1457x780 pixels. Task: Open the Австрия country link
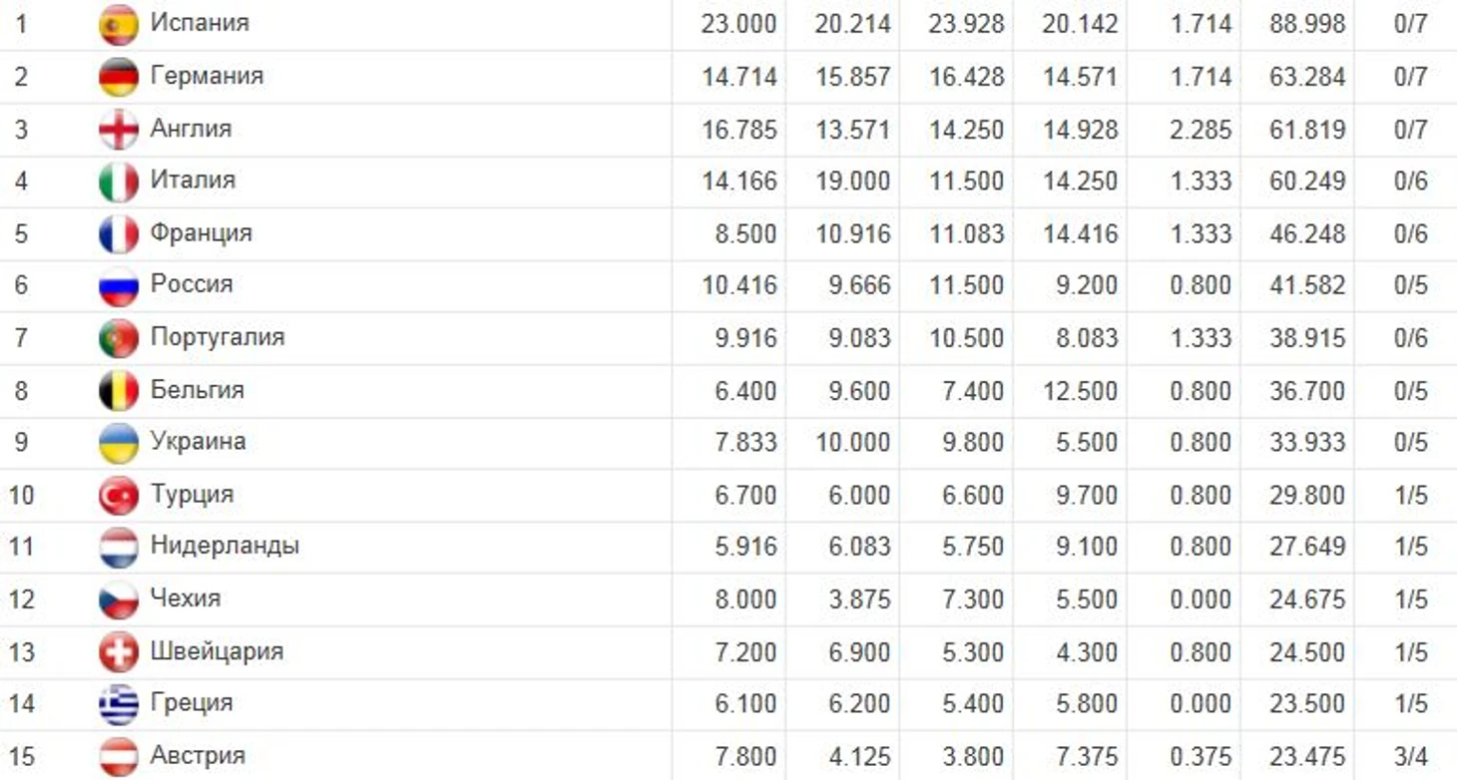[198, 754]
